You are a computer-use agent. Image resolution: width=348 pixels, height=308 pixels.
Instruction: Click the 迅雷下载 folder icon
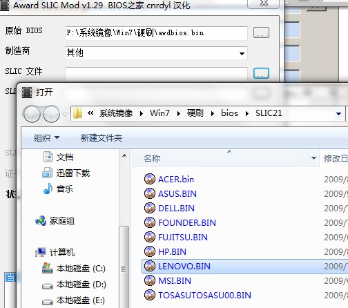pyautogui.click(x=48, y=173)
